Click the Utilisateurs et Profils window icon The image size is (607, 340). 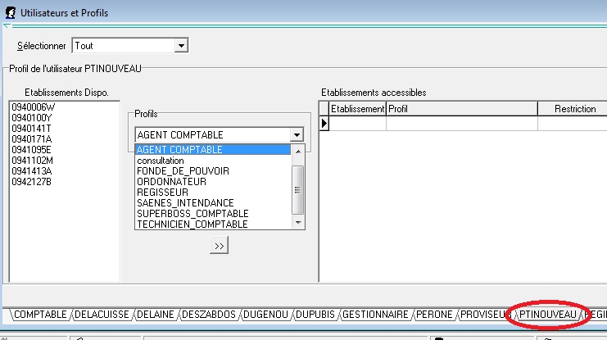click(x=11, y=13)
